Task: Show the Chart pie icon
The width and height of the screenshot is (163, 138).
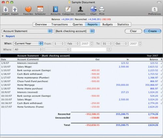Action: pos(93,9)
